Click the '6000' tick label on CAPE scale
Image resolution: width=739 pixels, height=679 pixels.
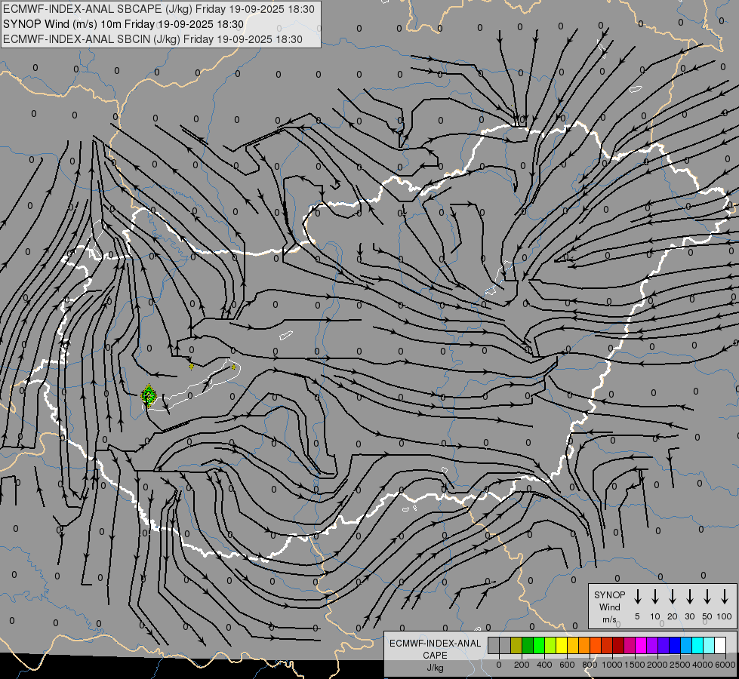pyautogui.click(x=725, y=665)
